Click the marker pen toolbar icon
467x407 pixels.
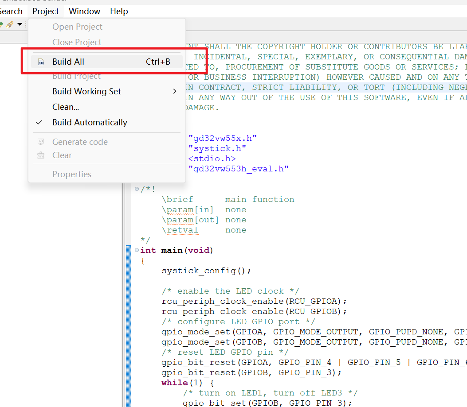click(10, 24)
